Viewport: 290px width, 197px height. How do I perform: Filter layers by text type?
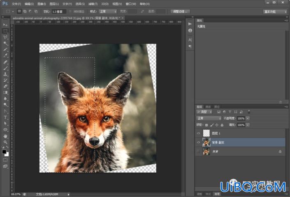230,112
